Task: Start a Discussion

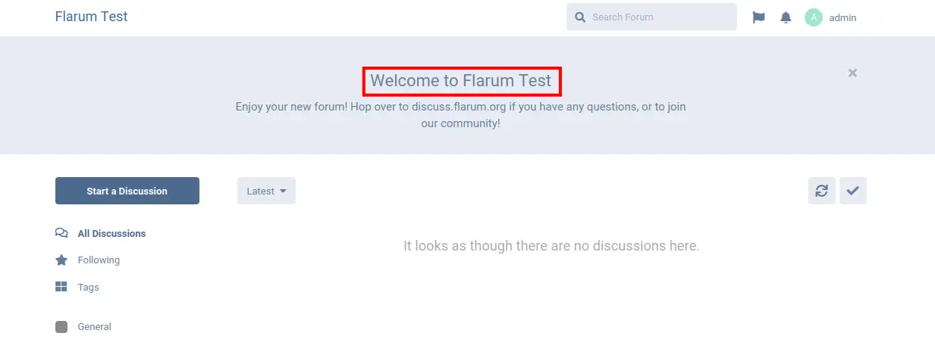Action: [127, 191]
